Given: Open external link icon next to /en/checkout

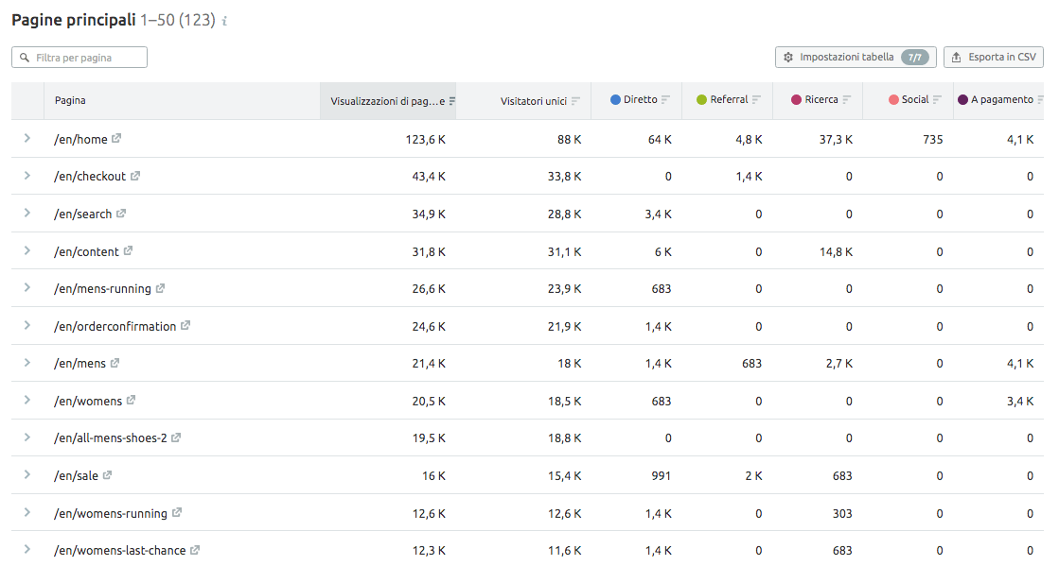Looking at the screenshot, I should 135,176.
